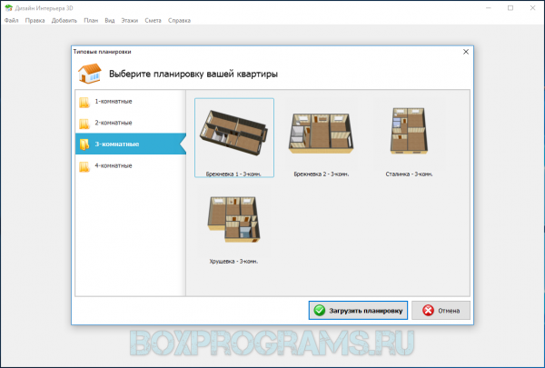Choose the Брежневка 2 layout thumbnail
The width and height of the screenshot is (545, 368).
coord(322,134)
